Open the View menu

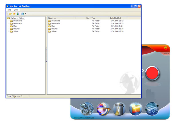[16, 10]
